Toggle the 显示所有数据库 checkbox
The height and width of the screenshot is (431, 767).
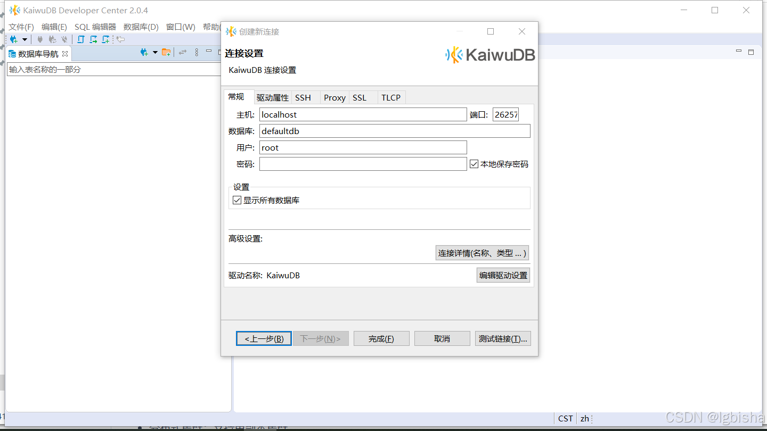[x=238, y=201]
